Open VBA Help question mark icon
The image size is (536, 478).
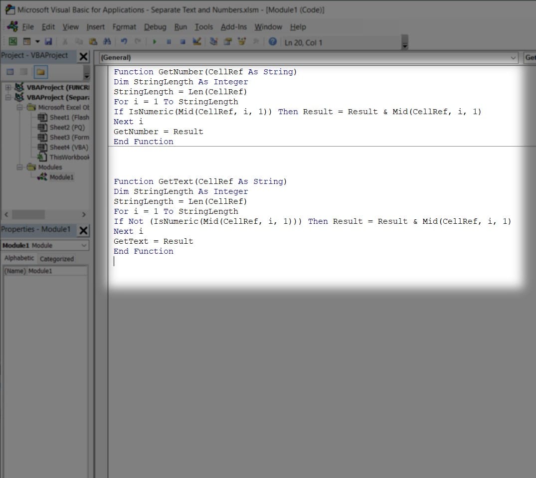tap(272, 42)
